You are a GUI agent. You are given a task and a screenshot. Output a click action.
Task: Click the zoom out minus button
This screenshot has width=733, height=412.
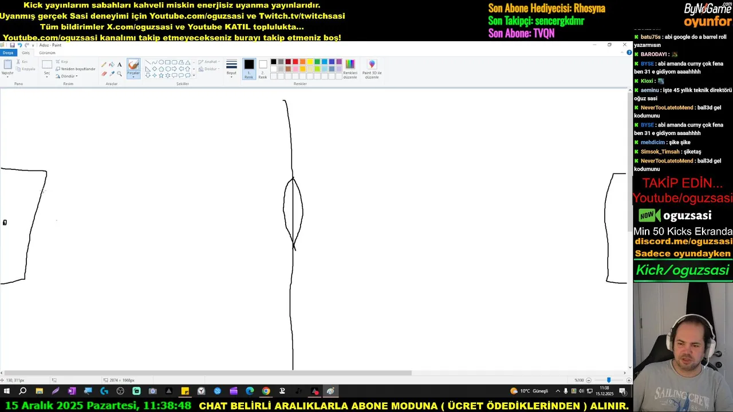point(588,380)
